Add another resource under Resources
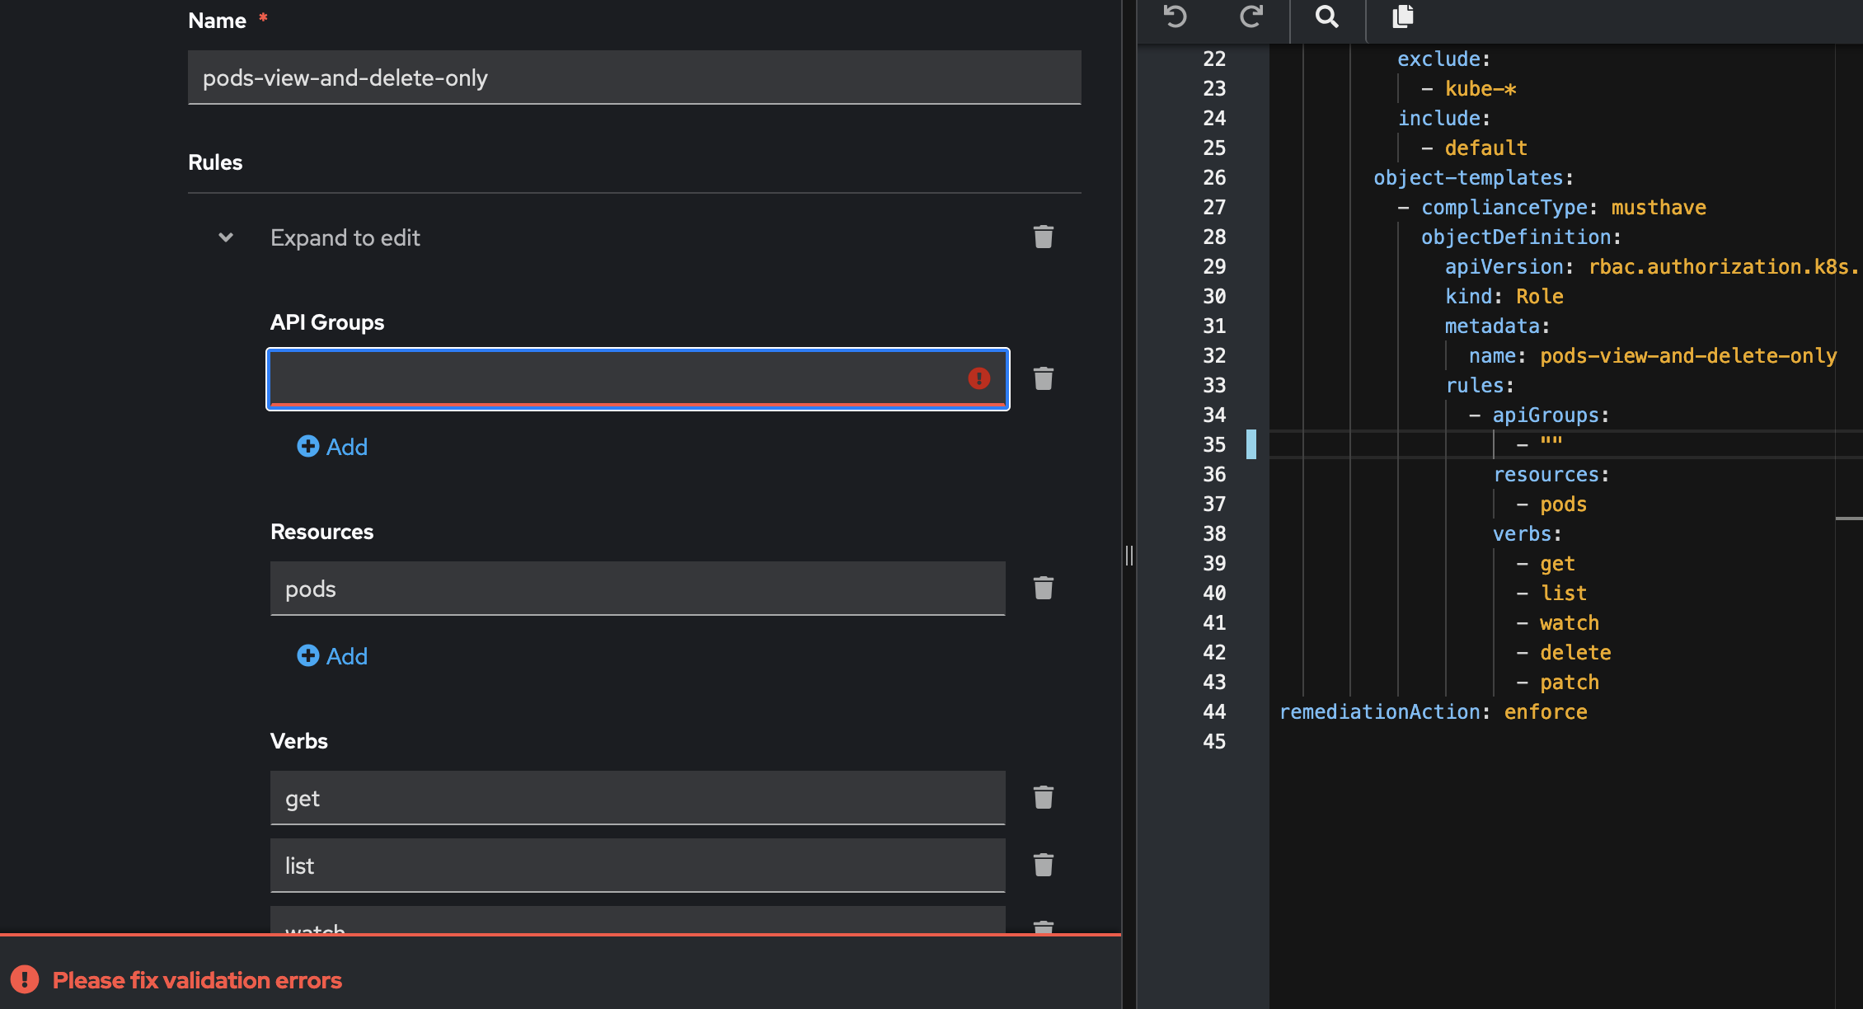Image resolution: width=1863 pixels, height=1009 pixels. tap(332, 656)
